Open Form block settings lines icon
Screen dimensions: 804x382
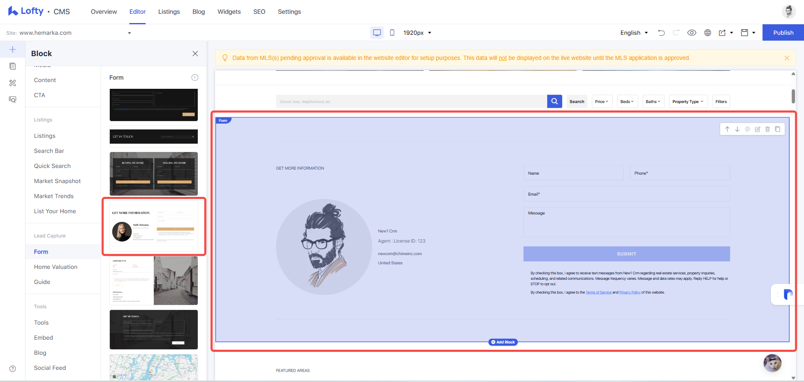coord(747,129)
